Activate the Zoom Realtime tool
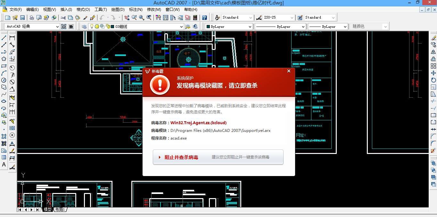Screen dimensions: 437x217 point(134,18)
